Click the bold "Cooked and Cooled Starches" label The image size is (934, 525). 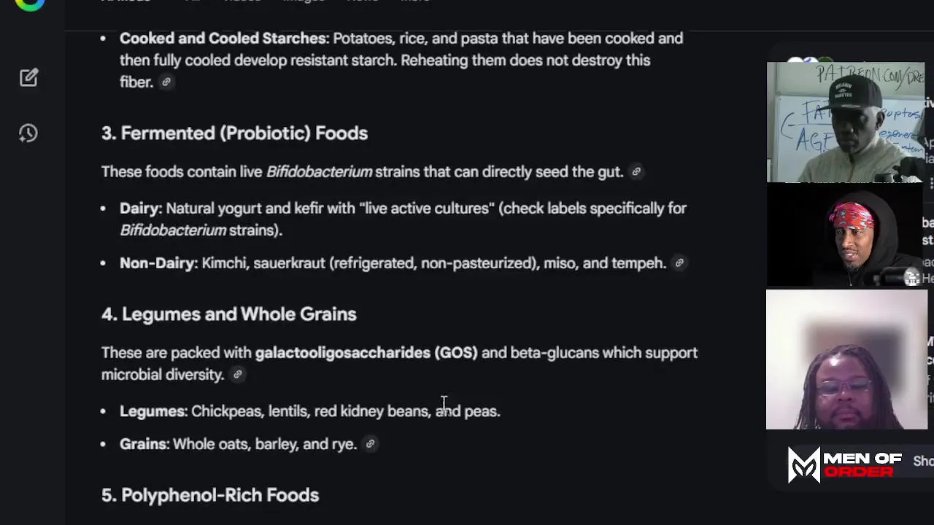pos(223,39)
